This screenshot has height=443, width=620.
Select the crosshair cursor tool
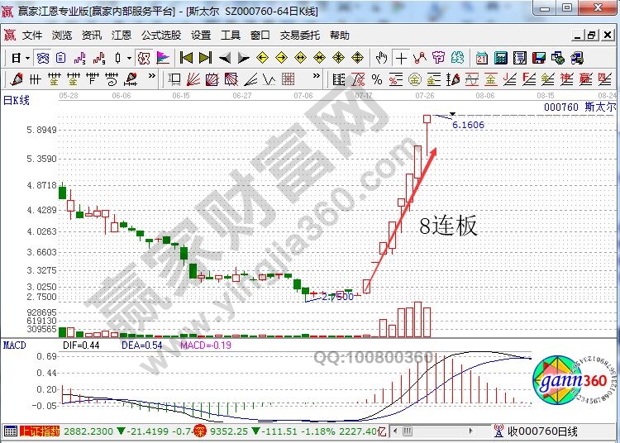(x=401, y=58)
